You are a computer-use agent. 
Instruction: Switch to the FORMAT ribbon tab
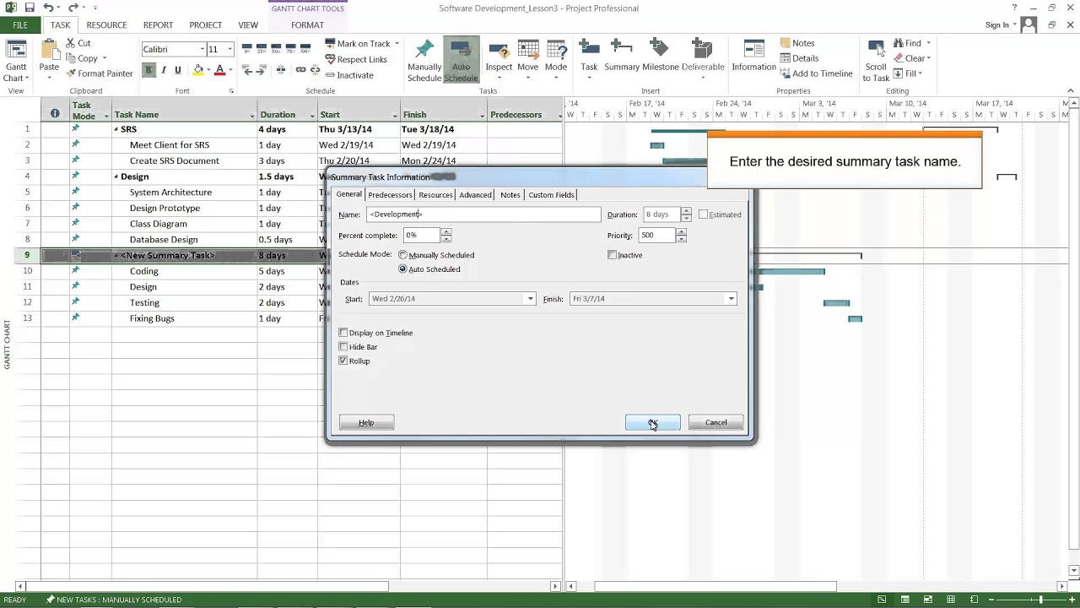click(x=307, y=25)
